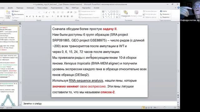Expand the shapes gallery more arrow

tap(120, 17)
